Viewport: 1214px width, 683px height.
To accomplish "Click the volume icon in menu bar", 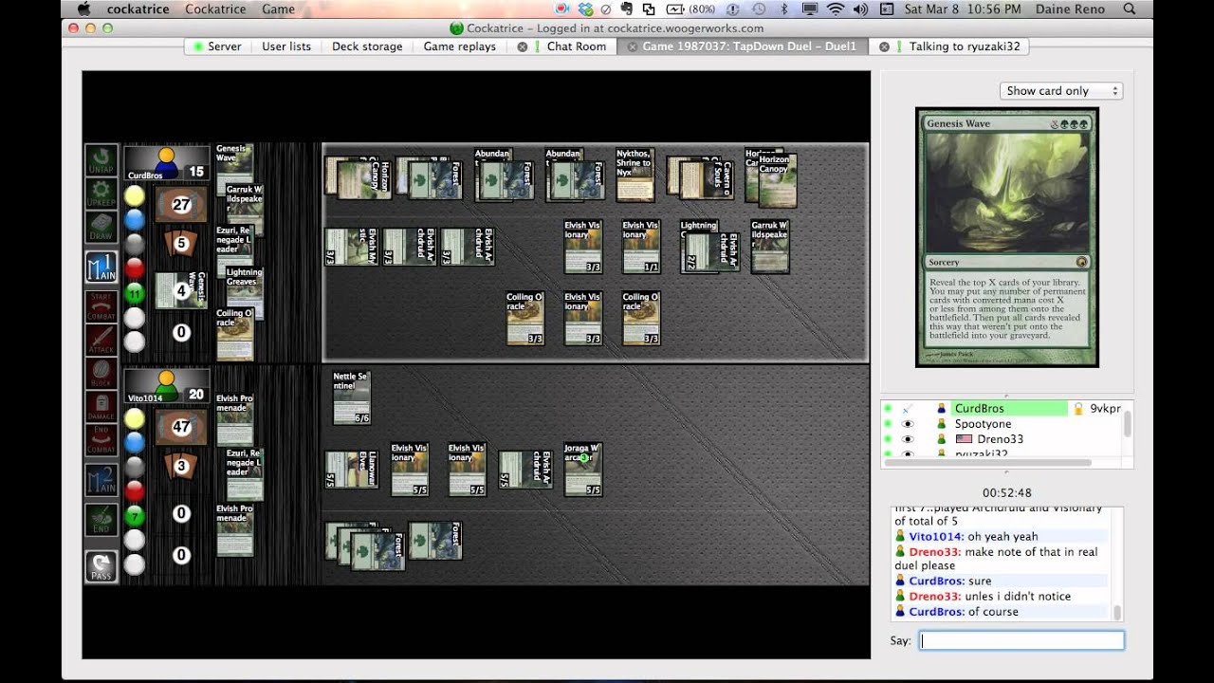I will (860, 9).
